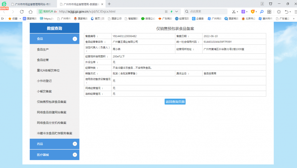Open the browser main menu icon
The height and width of the screenshot is (168, 297).
coord(296,12)
